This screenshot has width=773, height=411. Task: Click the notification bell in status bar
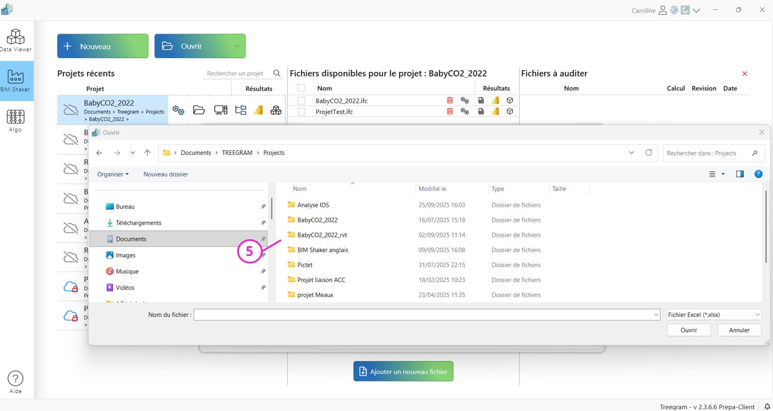point(767,406)
